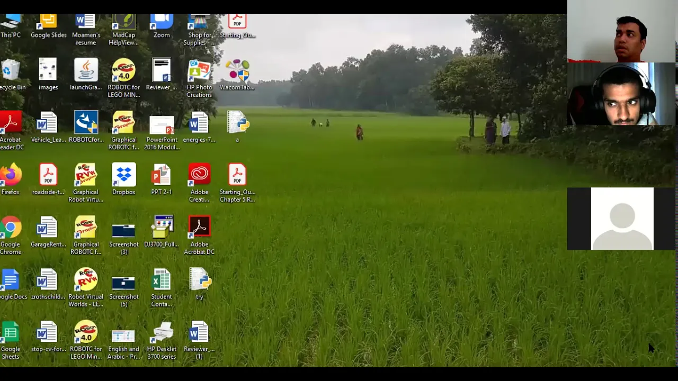Launch Firefox from the desktop

coord(11,179)
